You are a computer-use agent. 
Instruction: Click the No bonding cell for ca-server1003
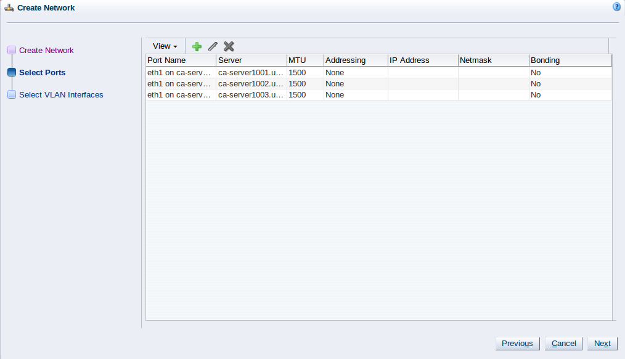570,95
